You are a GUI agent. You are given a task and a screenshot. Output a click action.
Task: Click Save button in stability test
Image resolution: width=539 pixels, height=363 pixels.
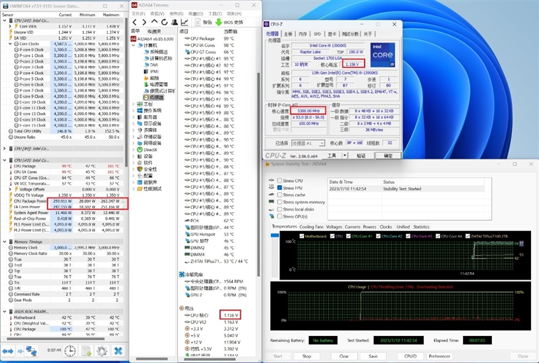click(373, 356)
